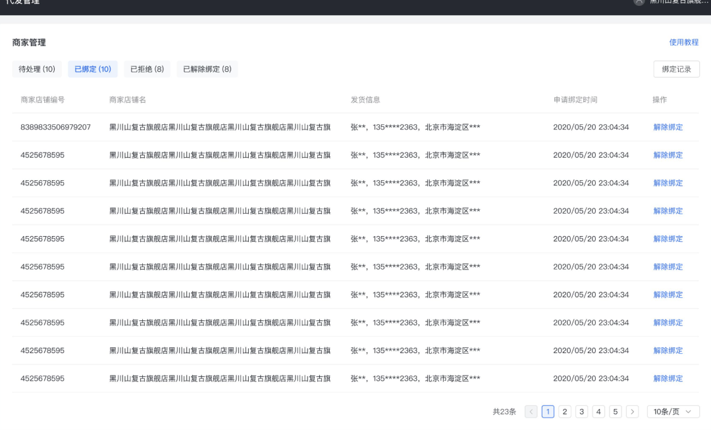Click 解除绑定 on the last row

(668, 378)
